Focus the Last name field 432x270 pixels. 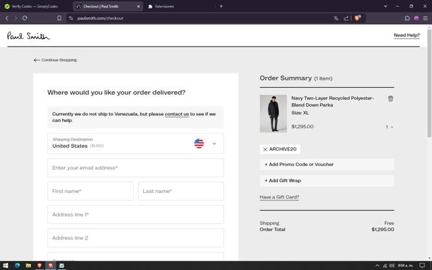[x=181, y=191]
